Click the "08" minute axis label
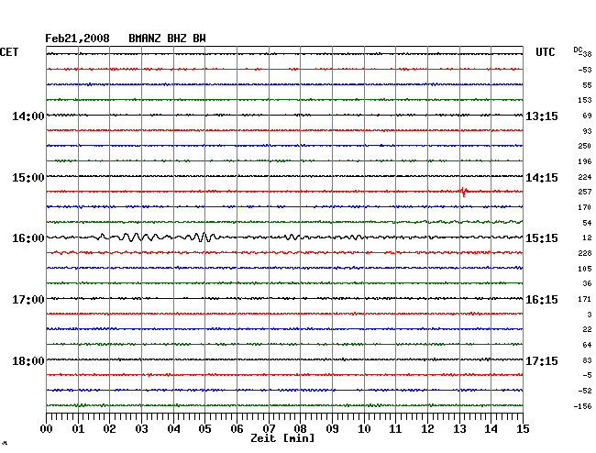The height and width of the screenshot is (453, 596). pos(300,429)
